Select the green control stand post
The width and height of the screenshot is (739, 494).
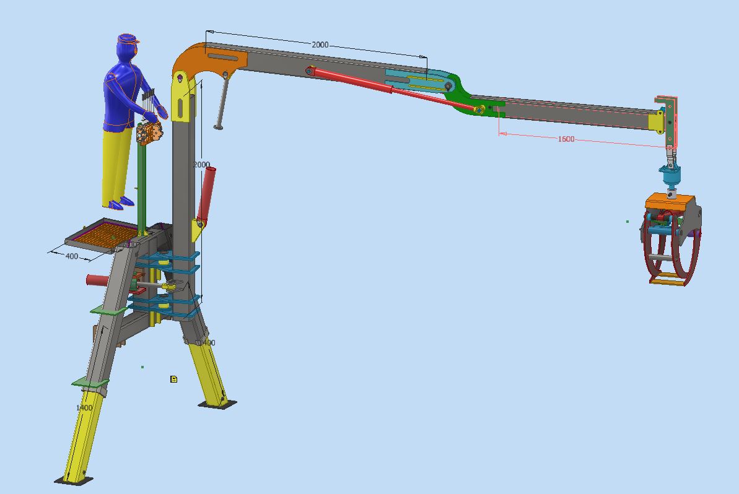(x=141, y=188)
